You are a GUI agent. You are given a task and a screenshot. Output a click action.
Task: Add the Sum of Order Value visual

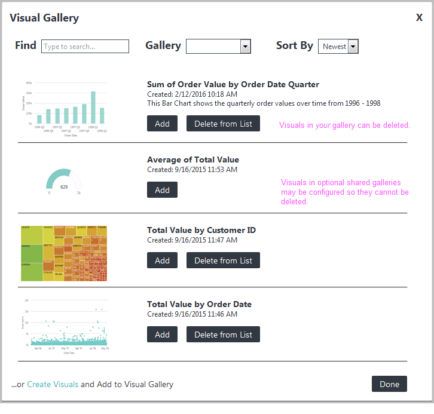pyautogui.click(x=162, y=123)
